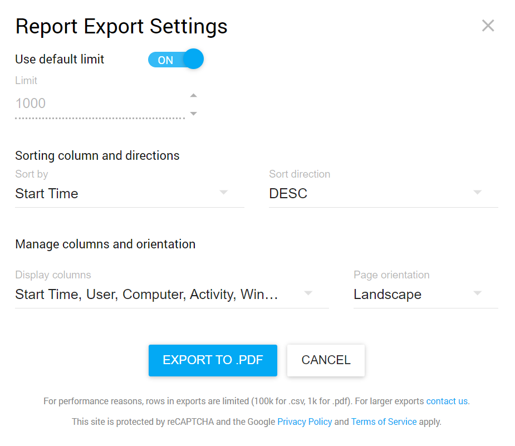The image size is (515, 446).
Task: Click the Sort direction dropdown arrow icon
Action: click(477, 193)
